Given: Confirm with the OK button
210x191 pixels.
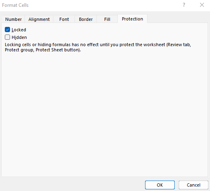Looking at the screenshot, I should pos(160,185).
